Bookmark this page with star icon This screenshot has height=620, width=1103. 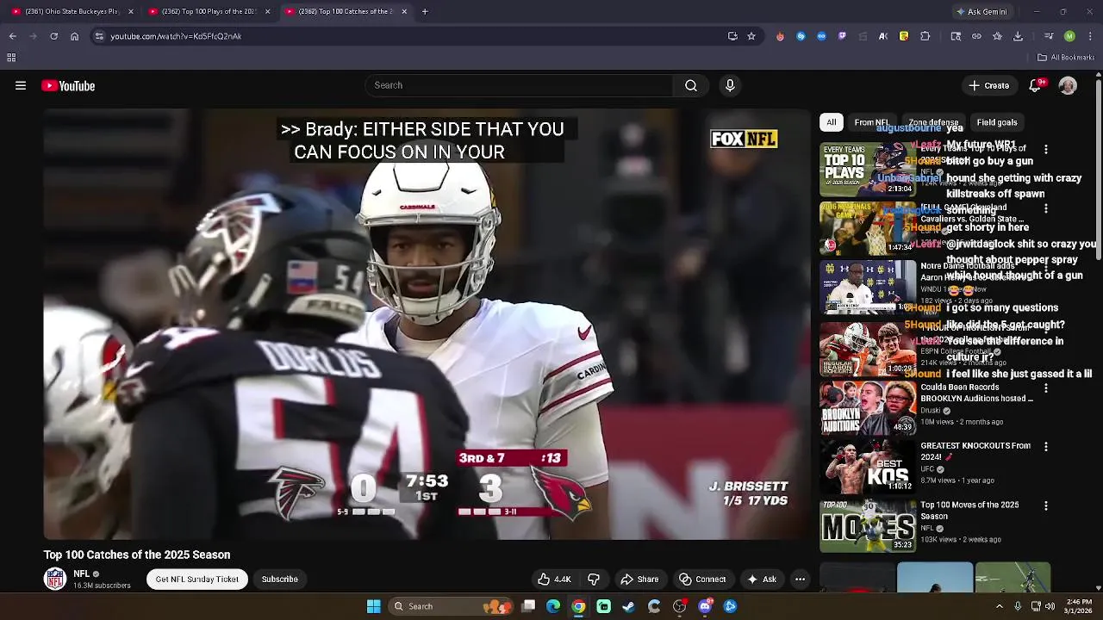point(751,36)
